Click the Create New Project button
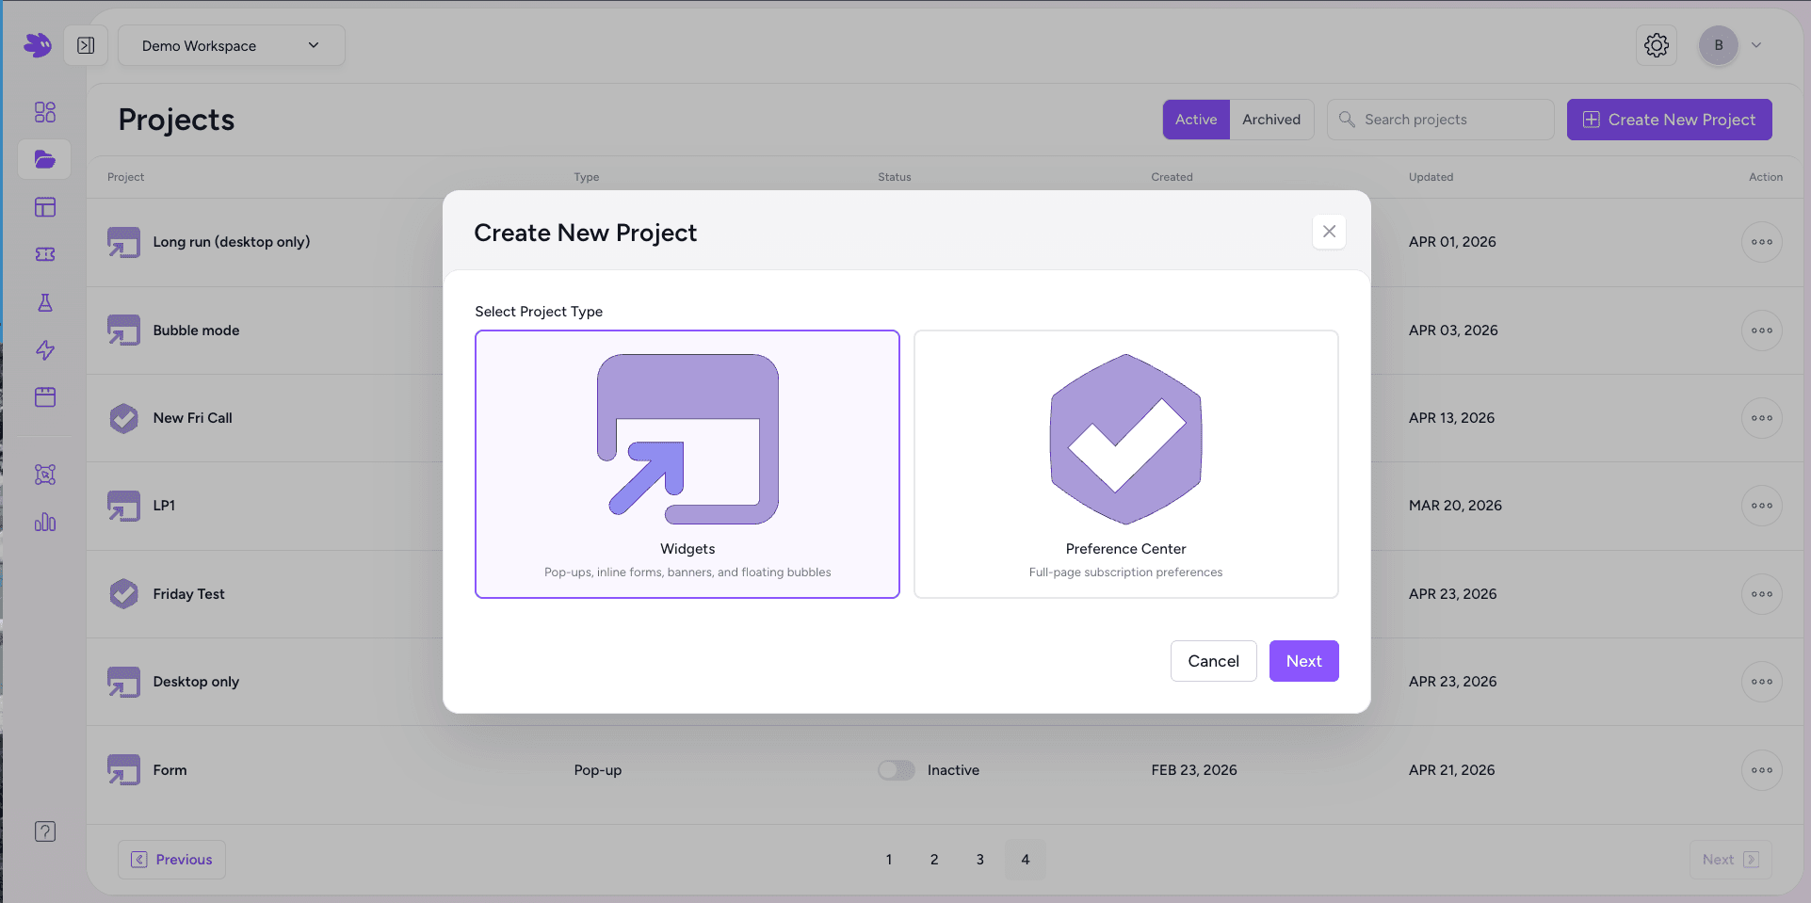Image resolution: width=1811 pixels, height=903 pixels. coord(1669,120)
